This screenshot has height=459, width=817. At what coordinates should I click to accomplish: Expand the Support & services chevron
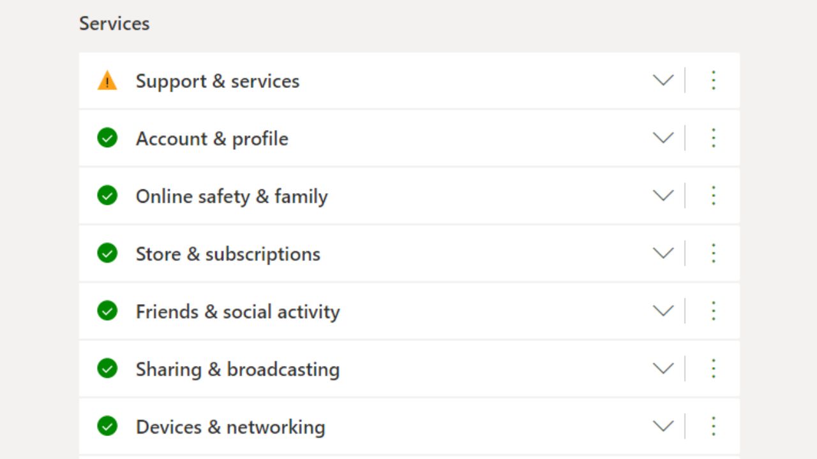click(x=663, y=80)
